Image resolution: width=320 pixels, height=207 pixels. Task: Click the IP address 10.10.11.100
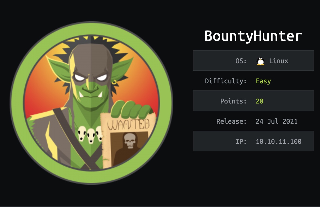pyautogui.click(x=279, y=141)
